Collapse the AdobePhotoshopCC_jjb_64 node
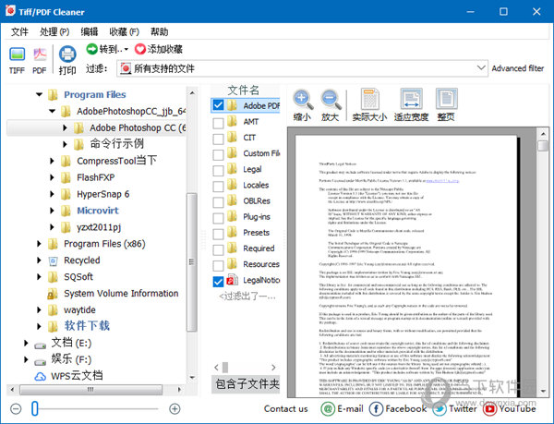This screenshot has height=424, width=554. 52,111
